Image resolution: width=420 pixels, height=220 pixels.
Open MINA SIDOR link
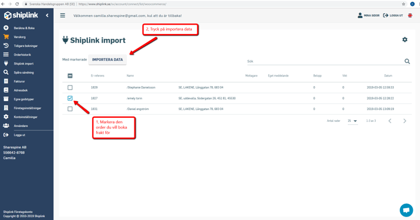pos(369,16)
